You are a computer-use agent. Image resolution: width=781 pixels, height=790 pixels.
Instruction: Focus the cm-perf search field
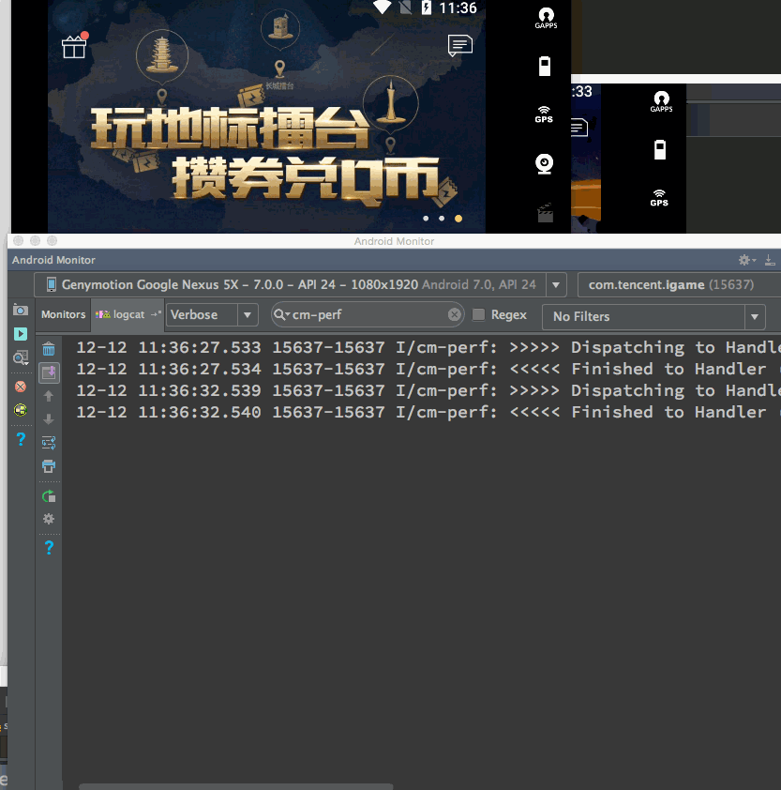tap(368, 314)
